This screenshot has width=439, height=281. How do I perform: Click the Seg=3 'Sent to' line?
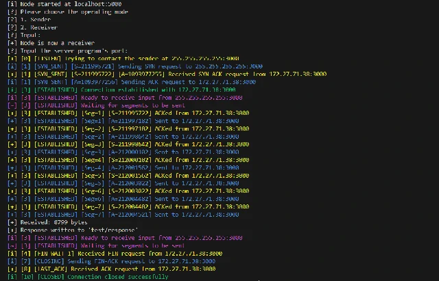tap(123, 152)
